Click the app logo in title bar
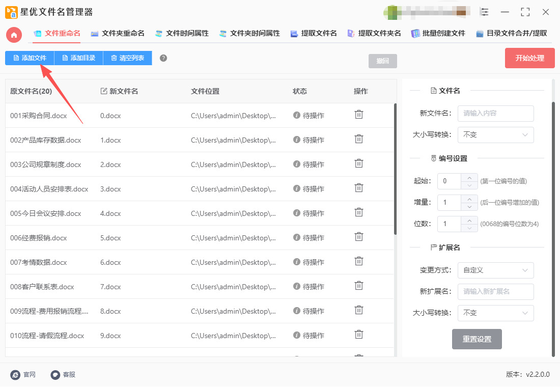The width and height of the screenshot is (560, 387). click(x=11, y=12)
